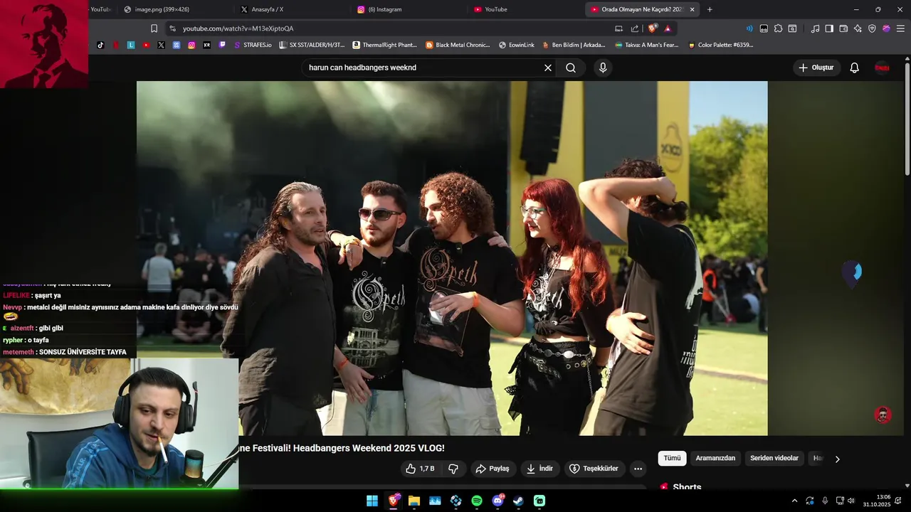Viewport: 911px width, 512px height.
Task: Select the Aramanızdan filter chip
Action: pos(715,459)
